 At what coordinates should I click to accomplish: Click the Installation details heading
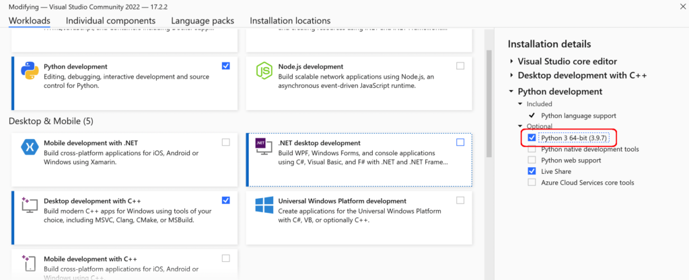(549, 44)
